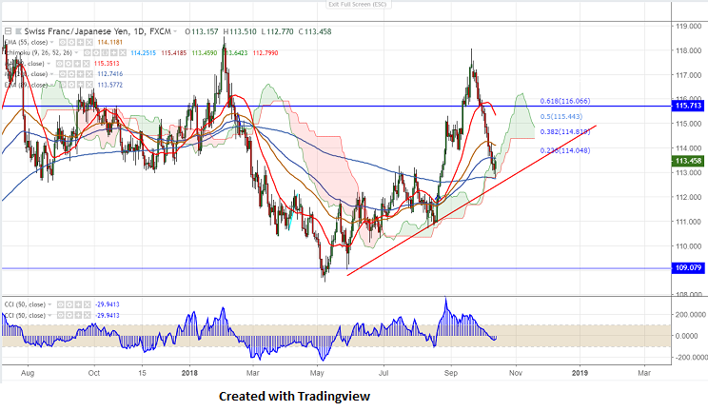708x411 pixels.
Task: Click bar-style icon beside Swiss Franc title
Action: (x=18, y=31)
